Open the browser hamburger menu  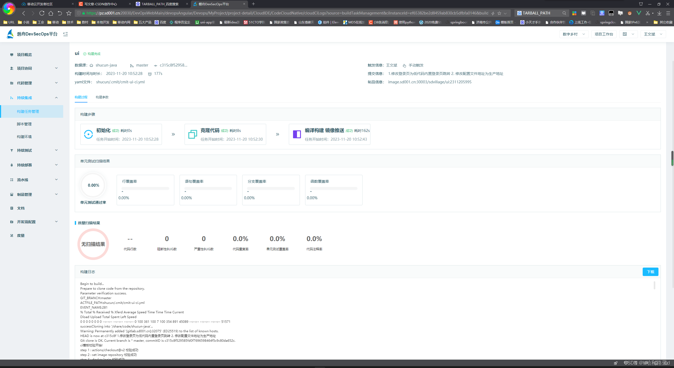coord(668,13)
